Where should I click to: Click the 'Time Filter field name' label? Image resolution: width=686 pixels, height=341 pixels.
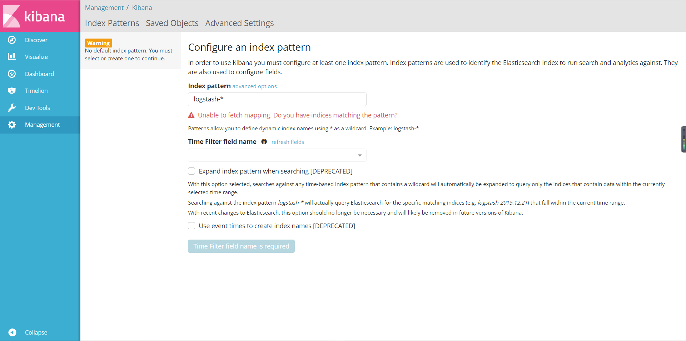(x=222, y=142)
